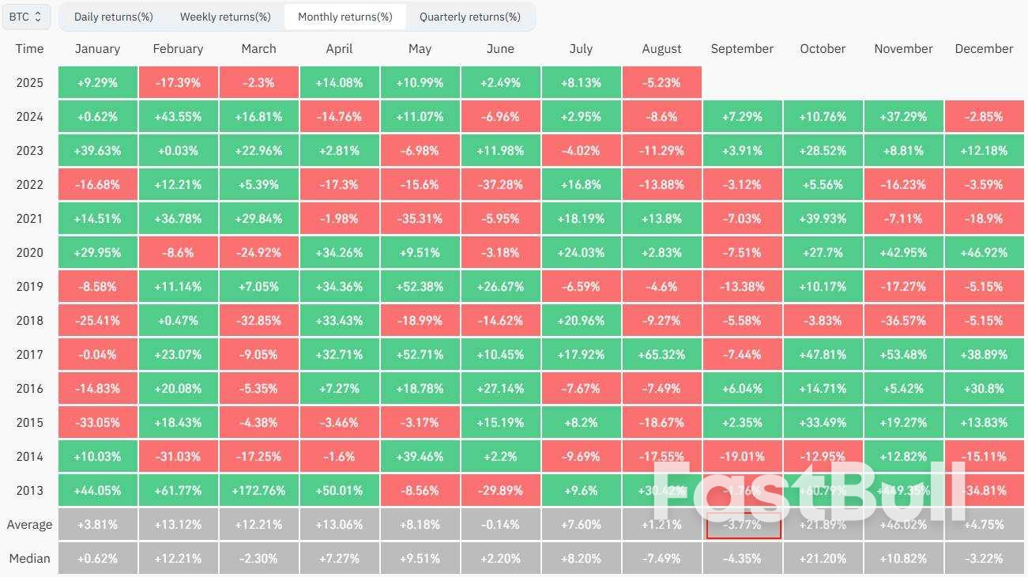The width and height of the screenshot is (1028, 577).
Task: Click the January column header
Action: (98, 49)
